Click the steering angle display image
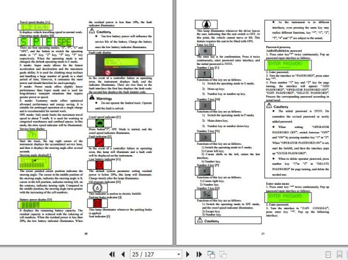Viewport: 348px width, 260px height. coord(35,163)
